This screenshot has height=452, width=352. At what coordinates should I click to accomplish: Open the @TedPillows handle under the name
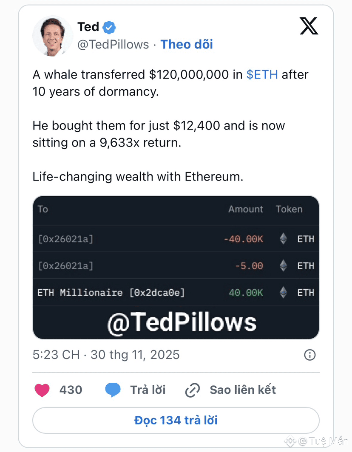[x=113, y=44]
